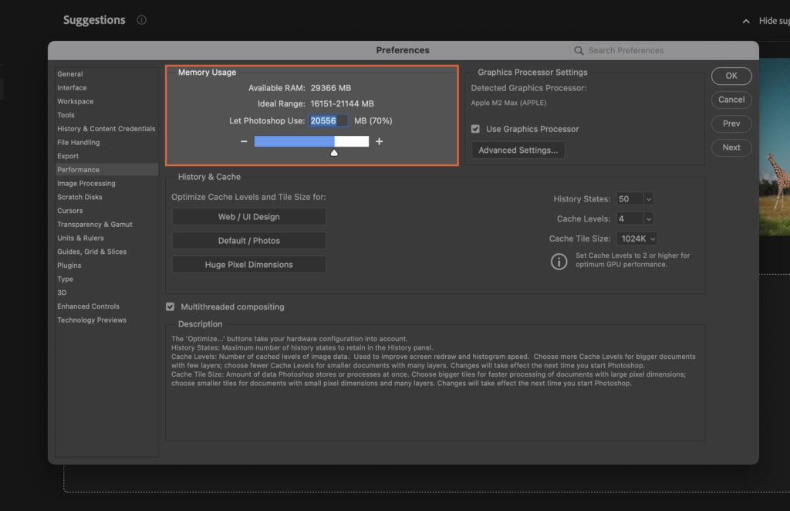Image resolution: width=790 pixels, height=511 pixels.
Task: Click the plus icon to increase memory allocation
Action: tap(379, 141)
